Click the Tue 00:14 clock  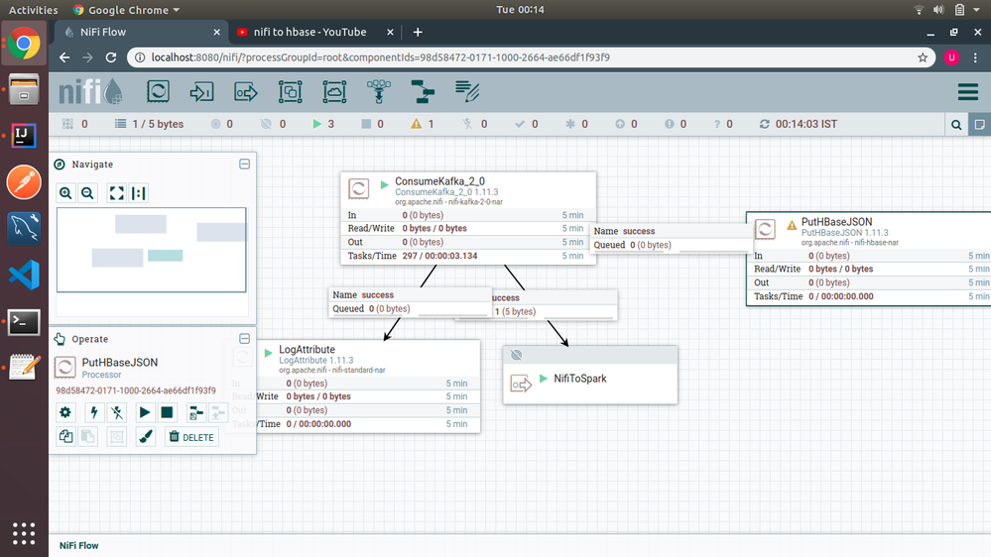[x=520, y=10]
